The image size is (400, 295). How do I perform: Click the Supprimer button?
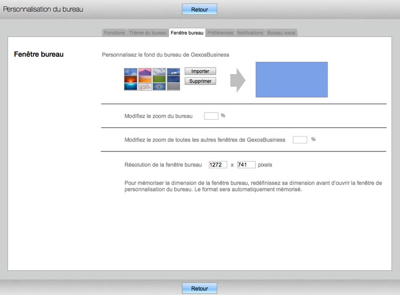200,81
